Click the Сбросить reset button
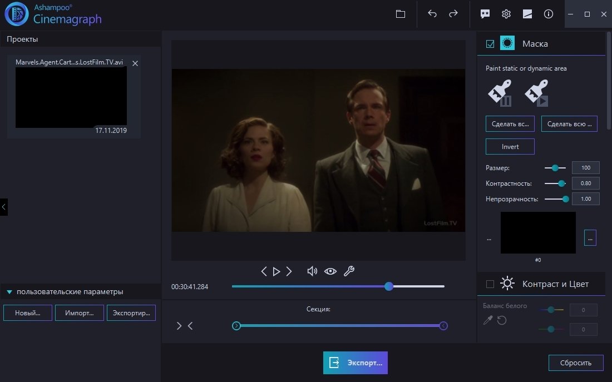612x382 pixels. tap(576, 363)
